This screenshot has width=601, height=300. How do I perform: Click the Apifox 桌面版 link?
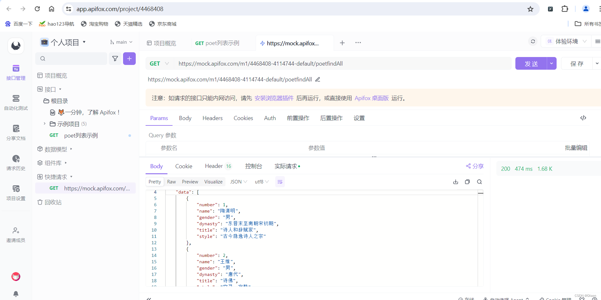372,98
